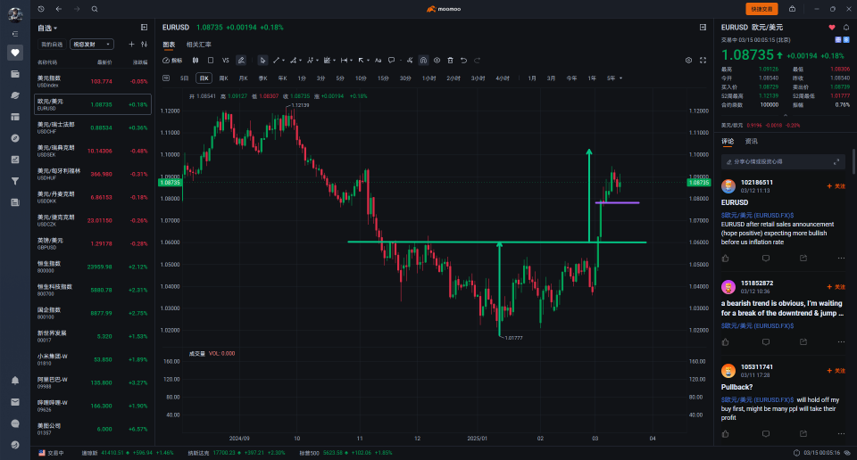Viewport: 857px width, 460px height.
Task: Switch chart type with the candlestick icon
Action: (x=196, y=61)
